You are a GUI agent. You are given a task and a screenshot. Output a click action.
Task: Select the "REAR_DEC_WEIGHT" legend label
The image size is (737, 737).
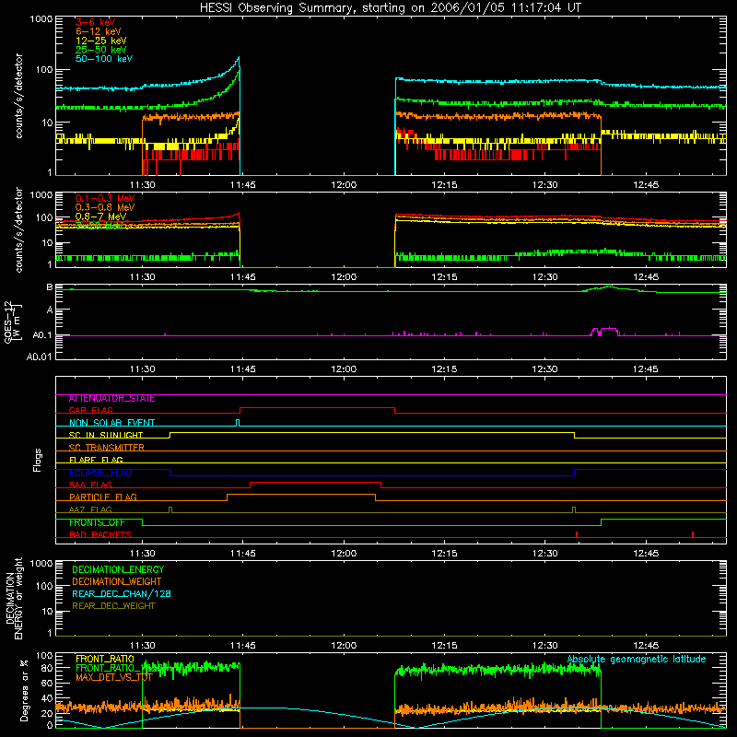coord(113,606)
